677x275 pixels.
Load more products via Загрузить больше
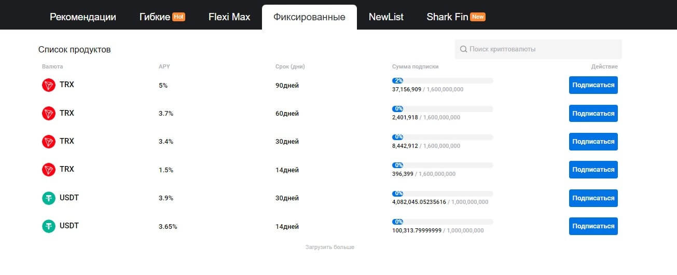click(330, 247)
